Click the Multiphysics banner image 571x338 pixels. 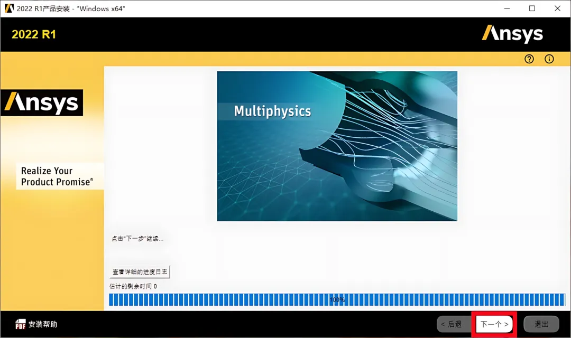(337, 146)
